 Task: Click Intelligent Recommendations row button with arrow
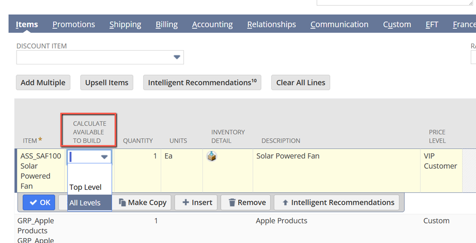[x=337, y=202]
